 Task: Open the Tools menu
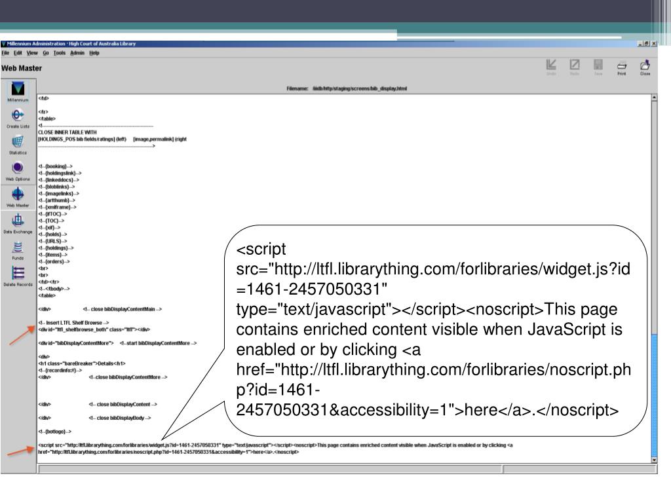click(60, 53)
